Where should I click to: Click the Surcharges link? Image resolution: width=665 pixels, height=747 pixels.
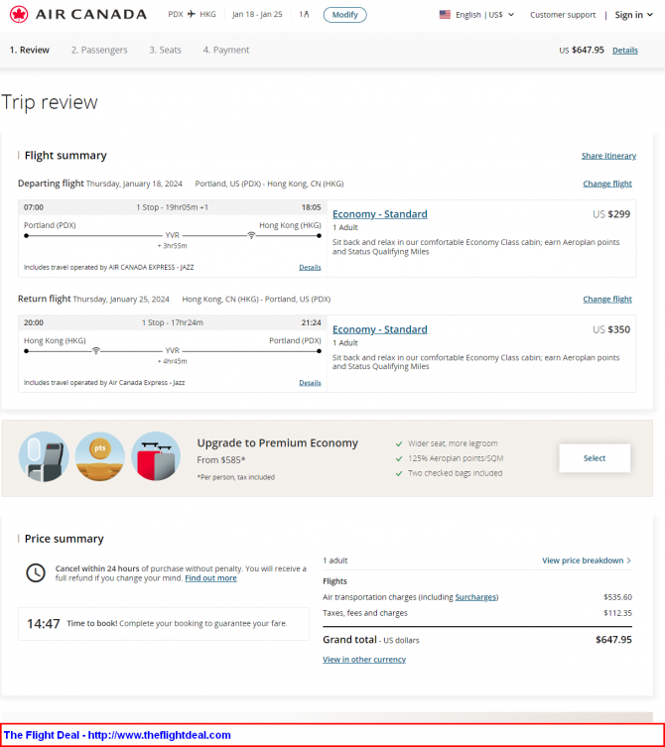click(475, 597)
